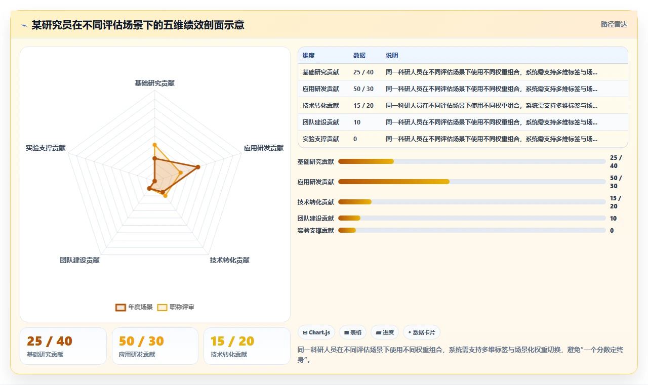Click the 维度 column header

pyautogui.click(x=308, y=55)
